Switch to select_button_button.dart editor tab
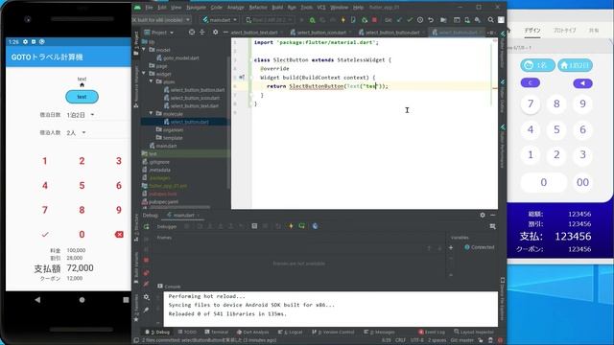 [391, 33]
